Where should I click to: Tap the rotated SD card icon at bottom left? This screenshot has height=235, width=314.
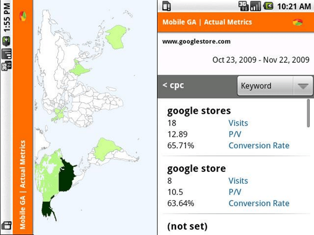6,226
